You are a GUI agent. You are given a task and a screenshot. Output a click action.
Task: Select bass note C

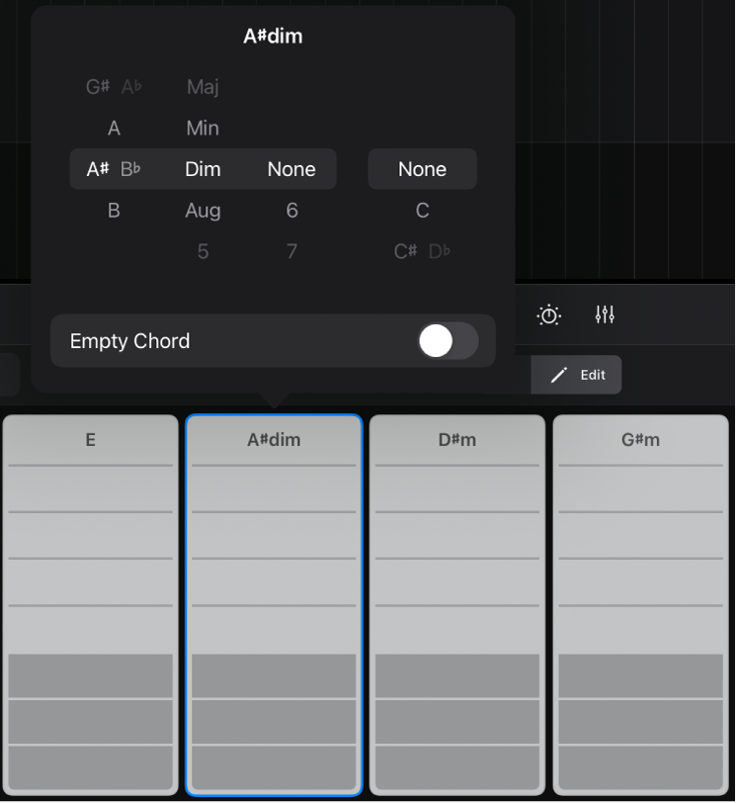423,211
